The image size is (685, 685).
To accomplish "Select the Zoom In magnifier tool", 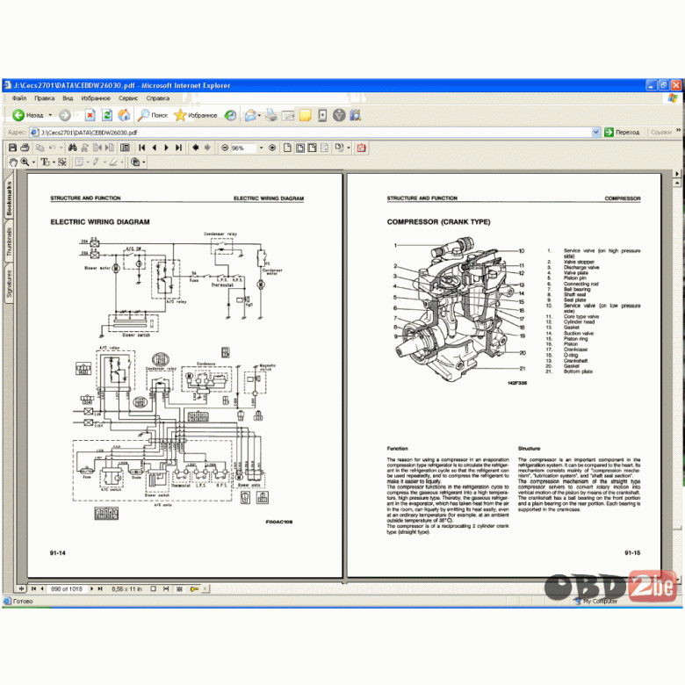I will pos(25,162).
